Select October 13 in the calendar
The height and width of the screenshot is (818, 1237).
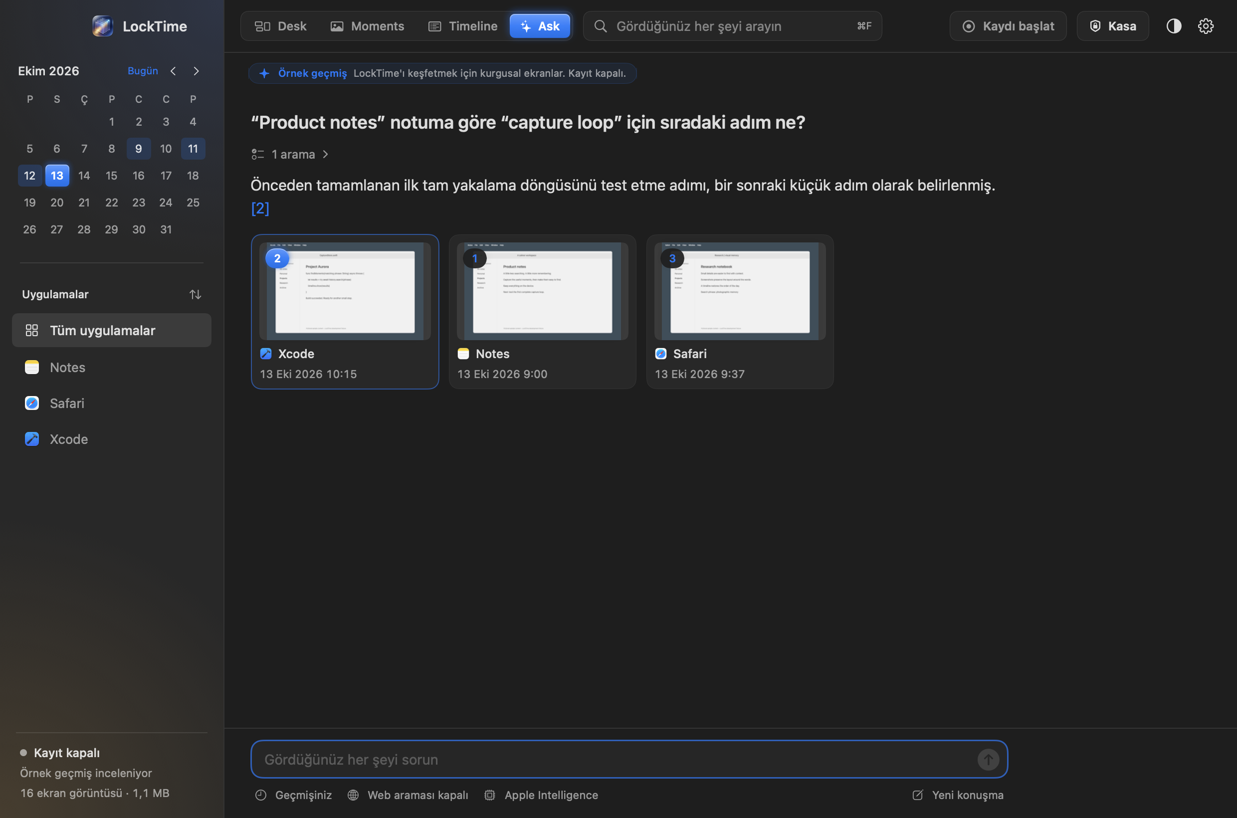tap(57, 176)
